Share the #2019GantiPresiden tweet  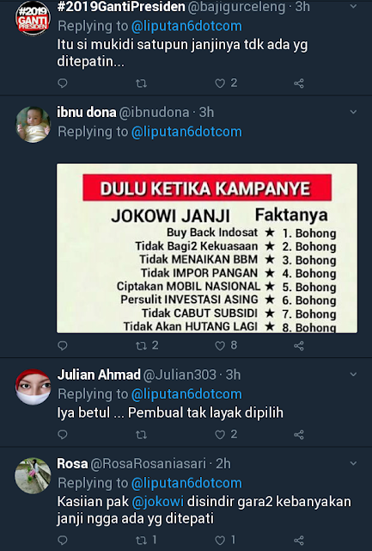[299, 84]
